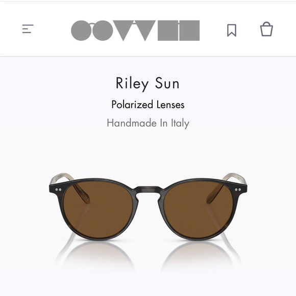Click the square blocks of the logo

pyautogui.click(x=179, y=31)
